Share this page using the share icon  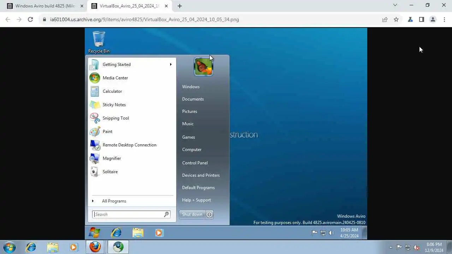[385, 19]
